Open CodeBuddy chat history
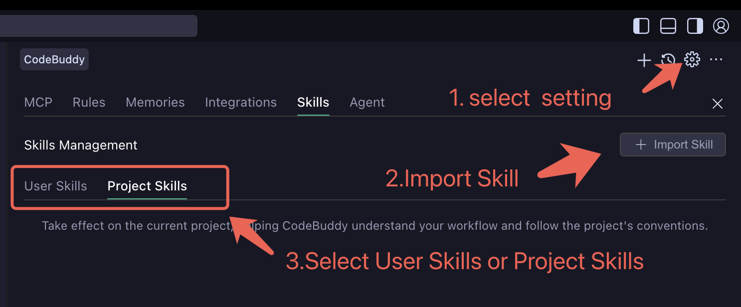741x307 pixels. click(x=667, y=60)
